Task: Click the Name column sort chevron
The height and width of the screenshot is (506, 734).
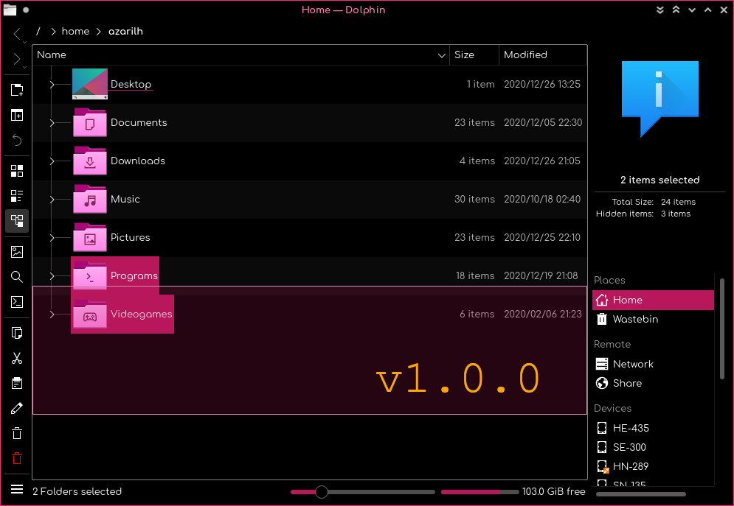Action: pyautogui.click(x=441, y=55)
